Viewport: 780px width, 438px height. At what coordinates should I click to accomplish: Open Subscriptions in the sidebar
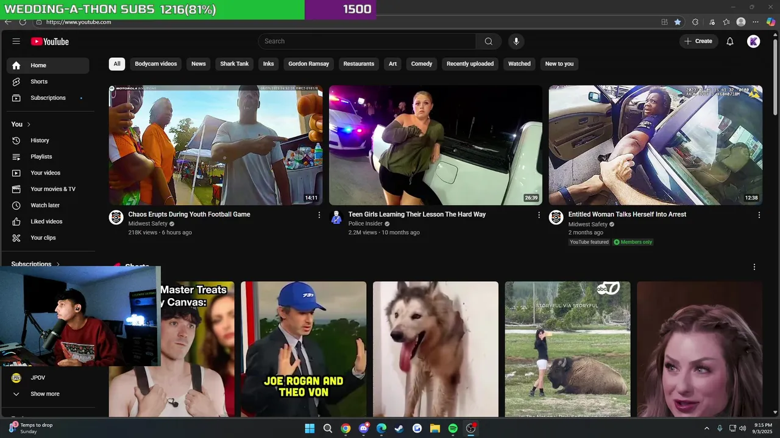coord(48,98)
